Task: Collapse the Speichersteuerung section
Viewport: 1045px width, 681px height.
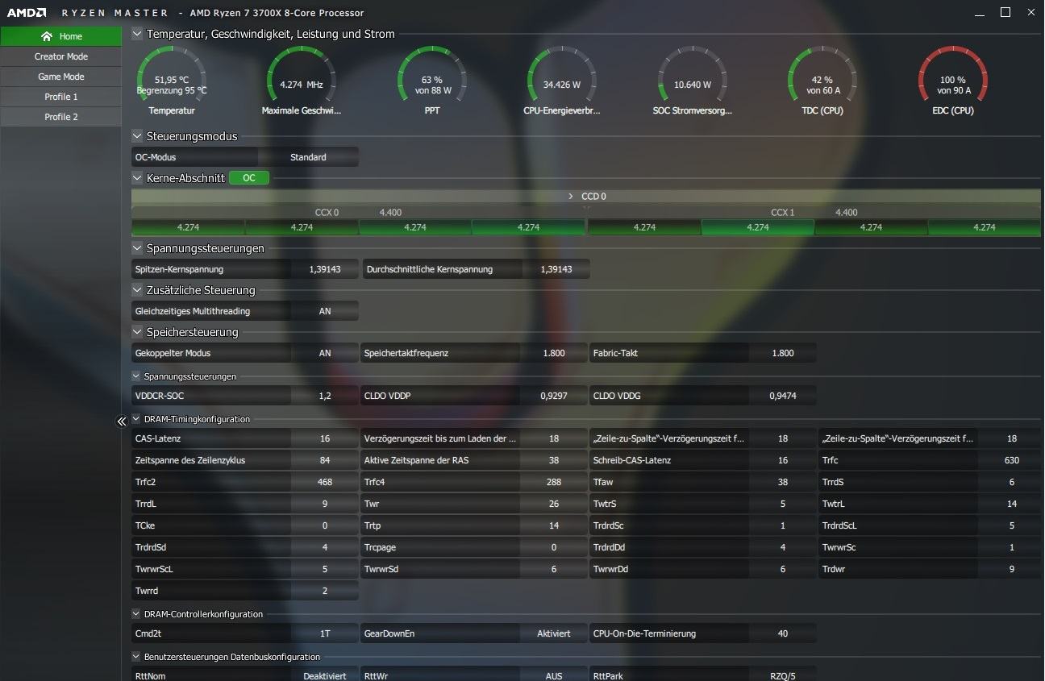Action: [x=137, y=332]
